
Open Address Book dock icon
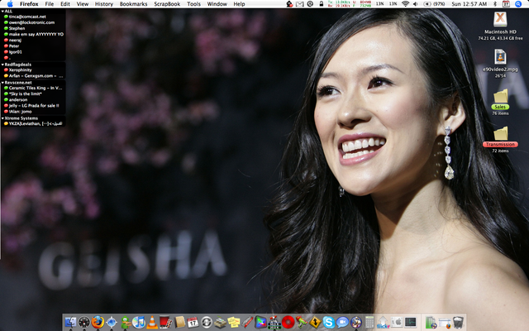coord(179,322)
